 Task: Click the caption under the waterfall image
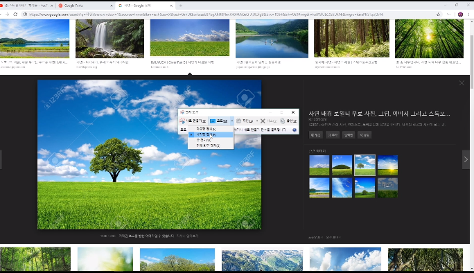click(x=103, y=62)
